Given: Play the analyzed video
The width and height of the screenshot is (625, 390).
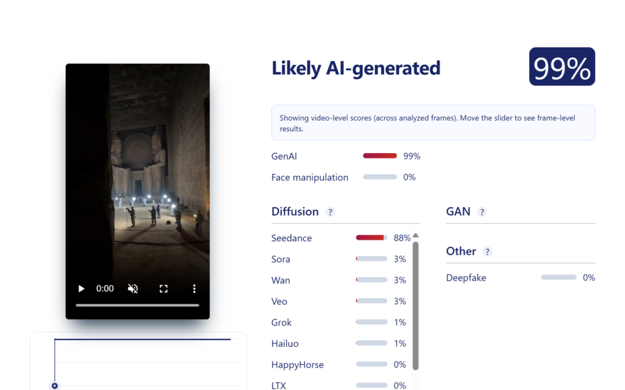Looking at the screenshot, I should pos(81,289).
